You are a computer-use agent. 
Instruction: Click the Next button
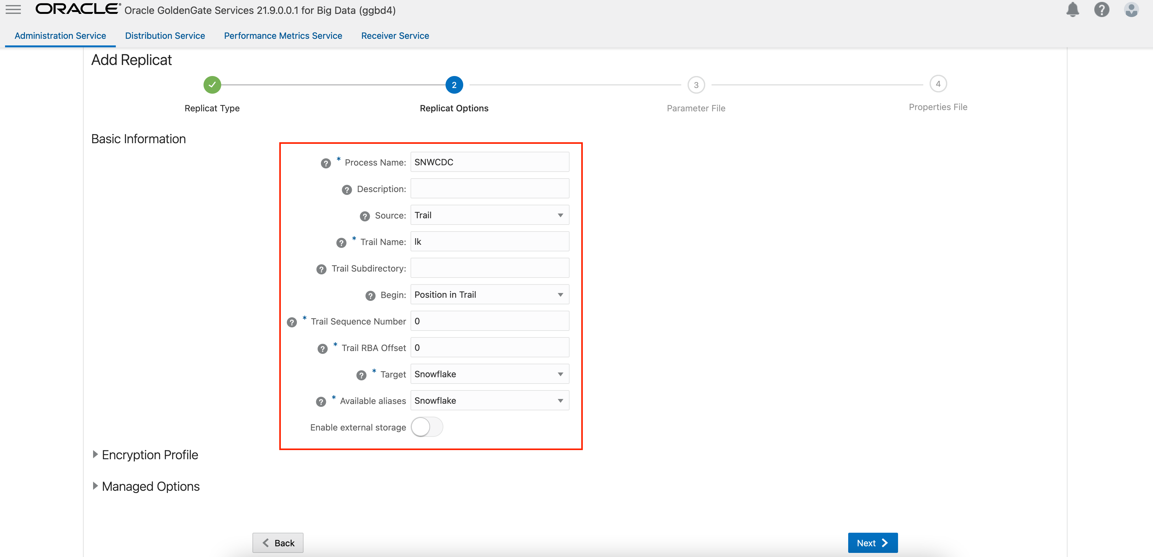pyautogui.click(x=872, y=542)
